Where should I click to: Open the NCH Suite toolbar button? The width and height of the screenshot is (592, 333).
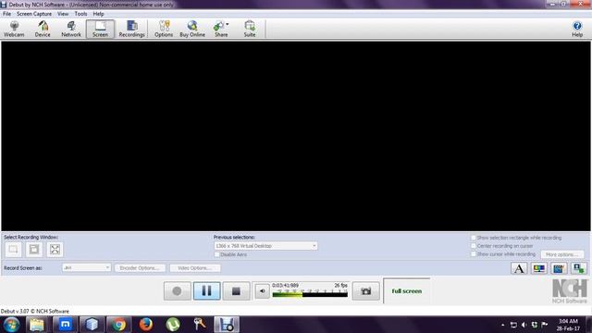click(250, 29)
